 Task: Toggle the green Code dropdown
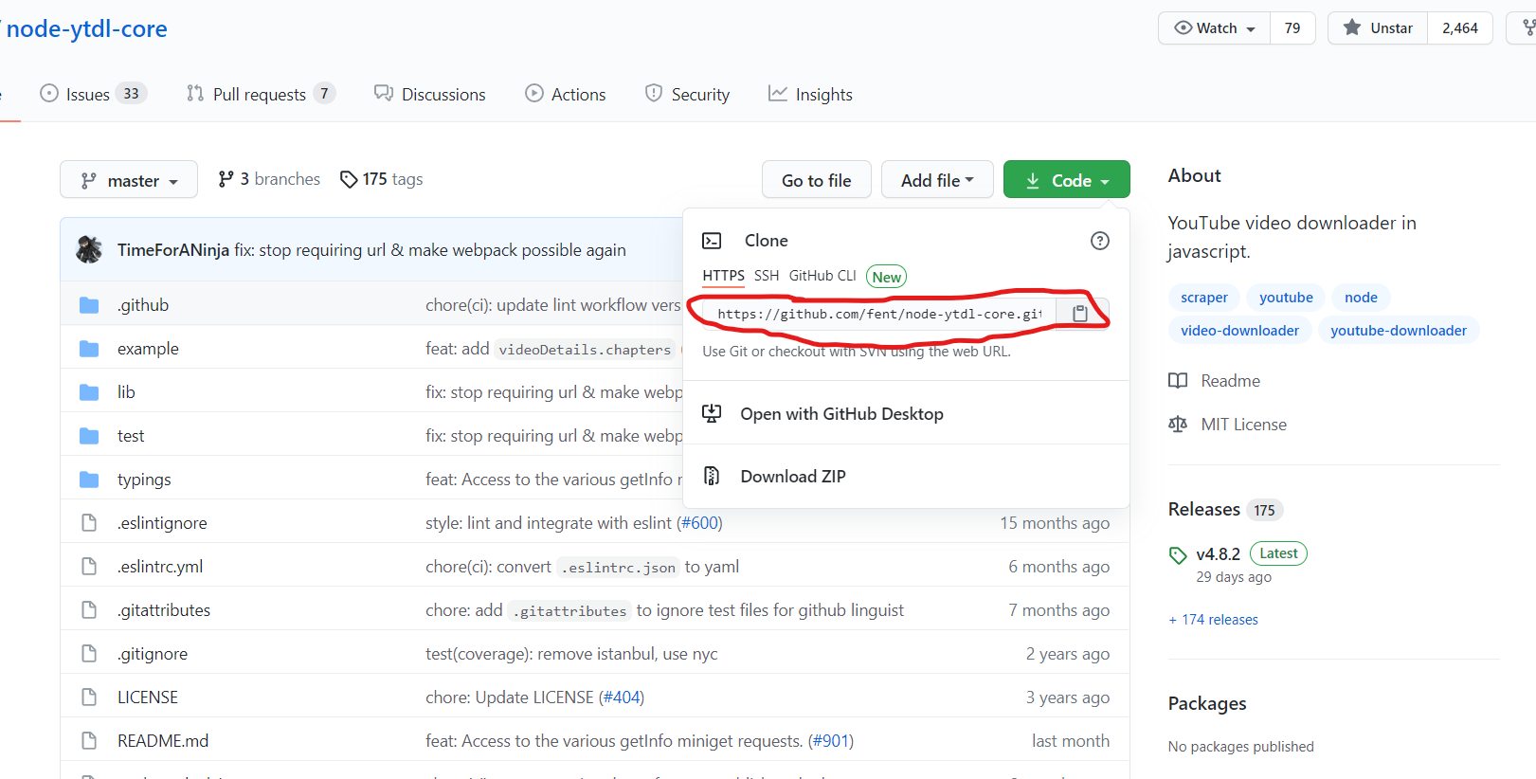1066,179
